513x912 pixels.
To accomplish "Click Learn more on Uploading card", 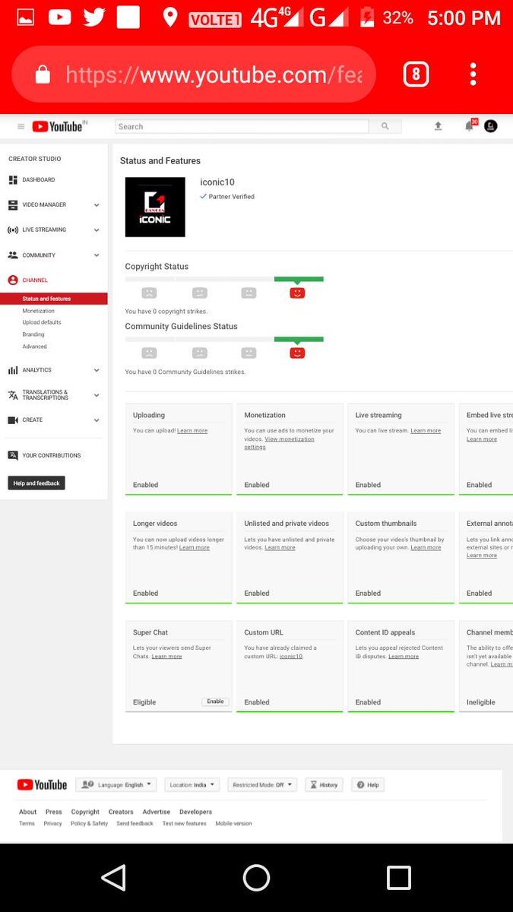I will tap(192, 431).
